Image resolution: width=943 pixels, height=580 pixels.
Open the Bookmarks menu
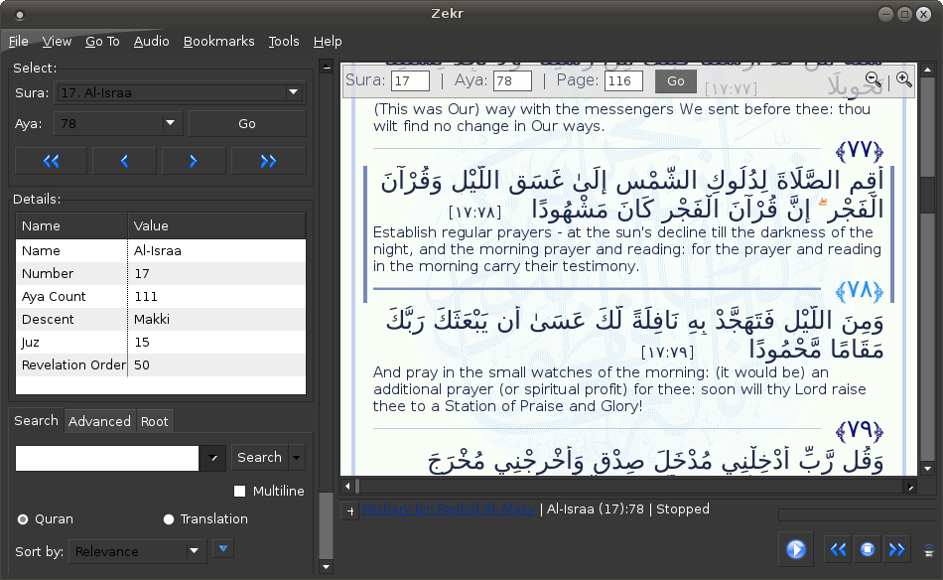coord(218,41)
